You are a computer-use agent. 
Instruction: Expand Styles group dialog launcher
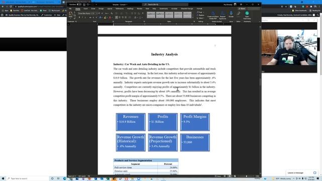tap(194, 21)
